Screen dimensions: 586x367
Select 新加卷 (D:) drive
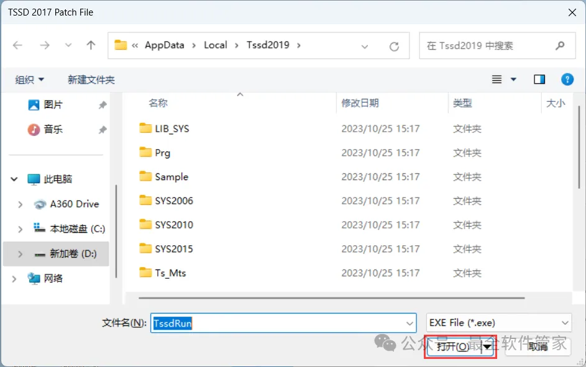point(73,254)
